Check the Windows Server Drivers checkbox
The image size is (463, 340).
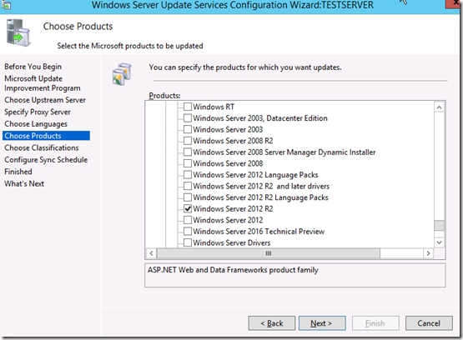188,242
